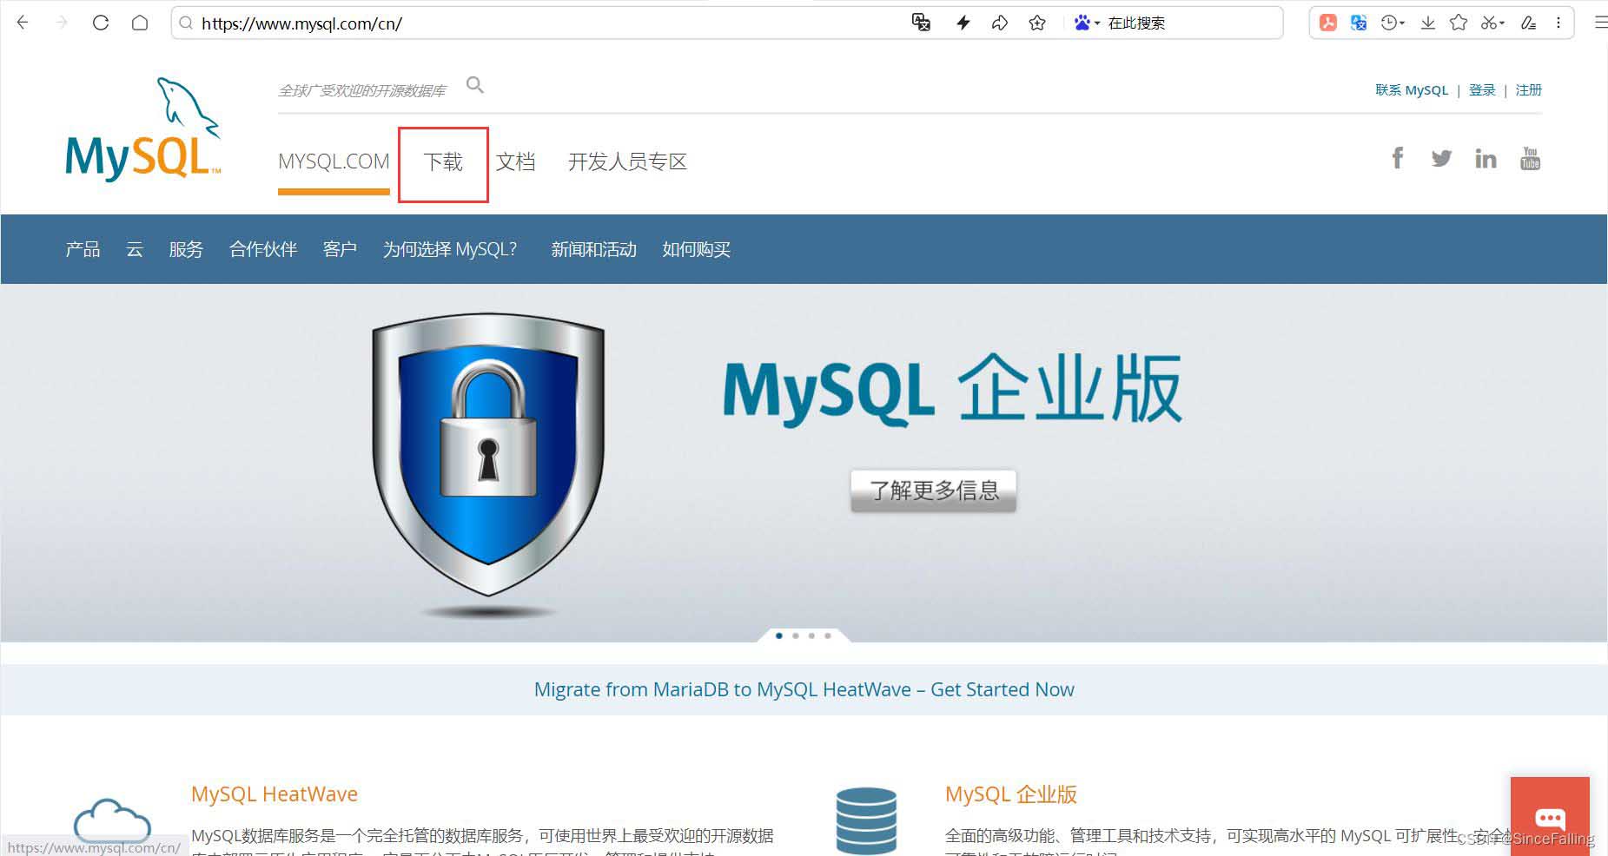Open the 如何购买 how to buy menu
This screenshot has height=856, width=1608.
(696, 250)
